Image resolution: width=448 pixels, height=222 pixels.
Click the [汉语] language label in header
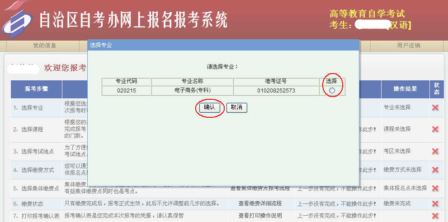(x=399, y=25)
